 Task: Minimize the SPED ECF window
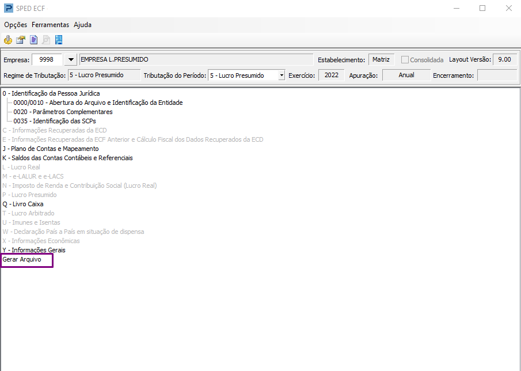pos(457,8)
